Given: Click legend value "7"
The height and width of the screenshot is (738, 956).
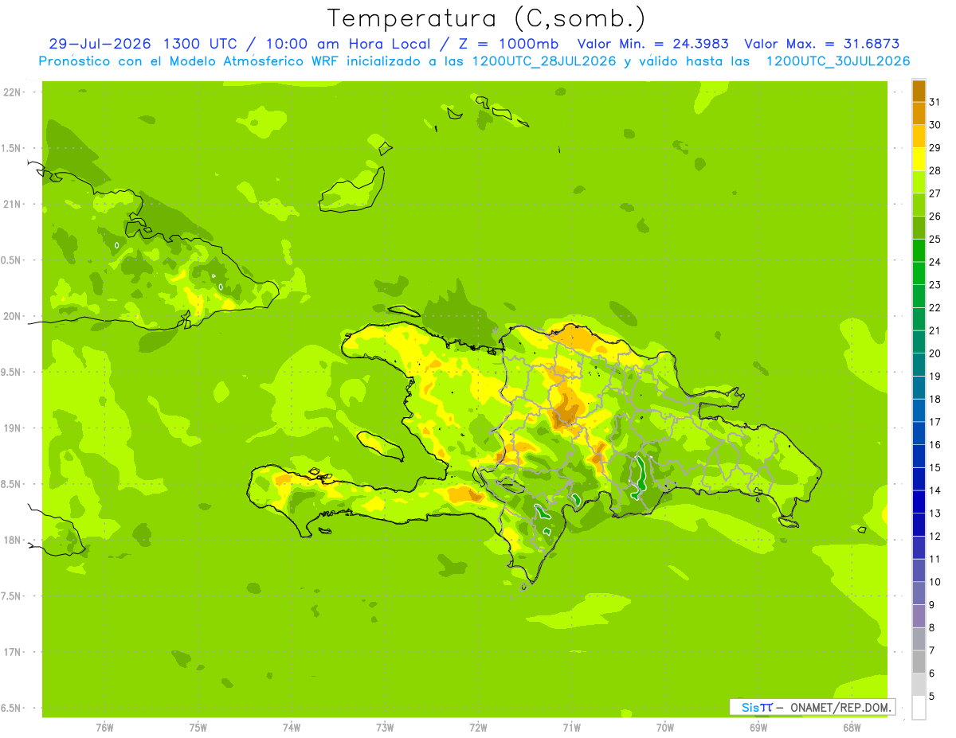Looking at the screenshot, I should (x=932, y=650).
